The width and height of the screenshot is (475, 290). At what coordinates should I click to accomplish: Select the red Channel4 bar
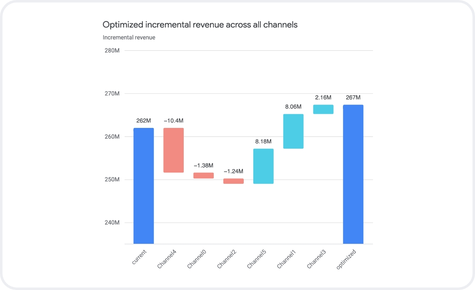pos(174,150)
